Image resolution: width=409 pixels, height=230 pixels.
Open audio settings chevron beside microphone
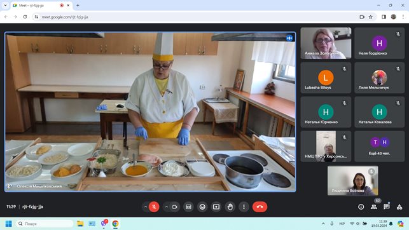[146, 207]
